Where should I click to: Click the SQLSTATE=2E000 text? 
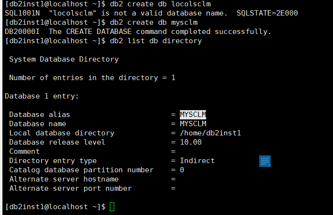point(267,13)
